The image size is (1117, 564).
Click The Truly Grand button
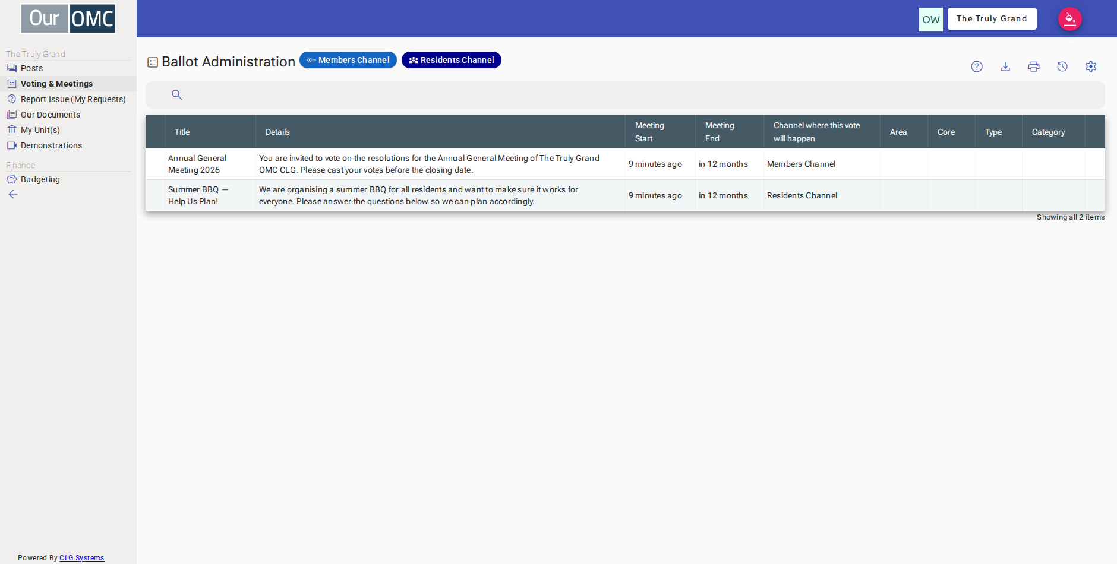pos(992,19)
